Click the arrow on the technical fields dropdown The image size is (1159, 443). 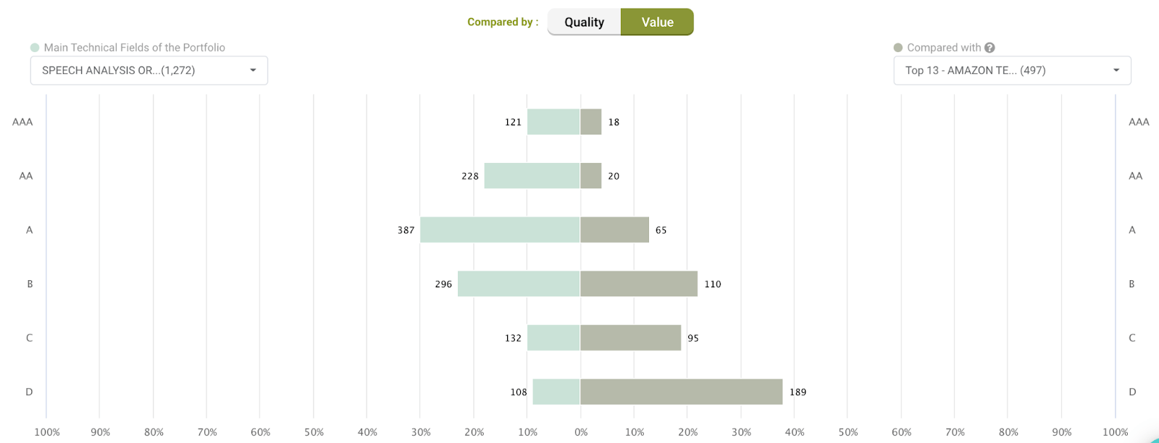(x=253, y=70)
